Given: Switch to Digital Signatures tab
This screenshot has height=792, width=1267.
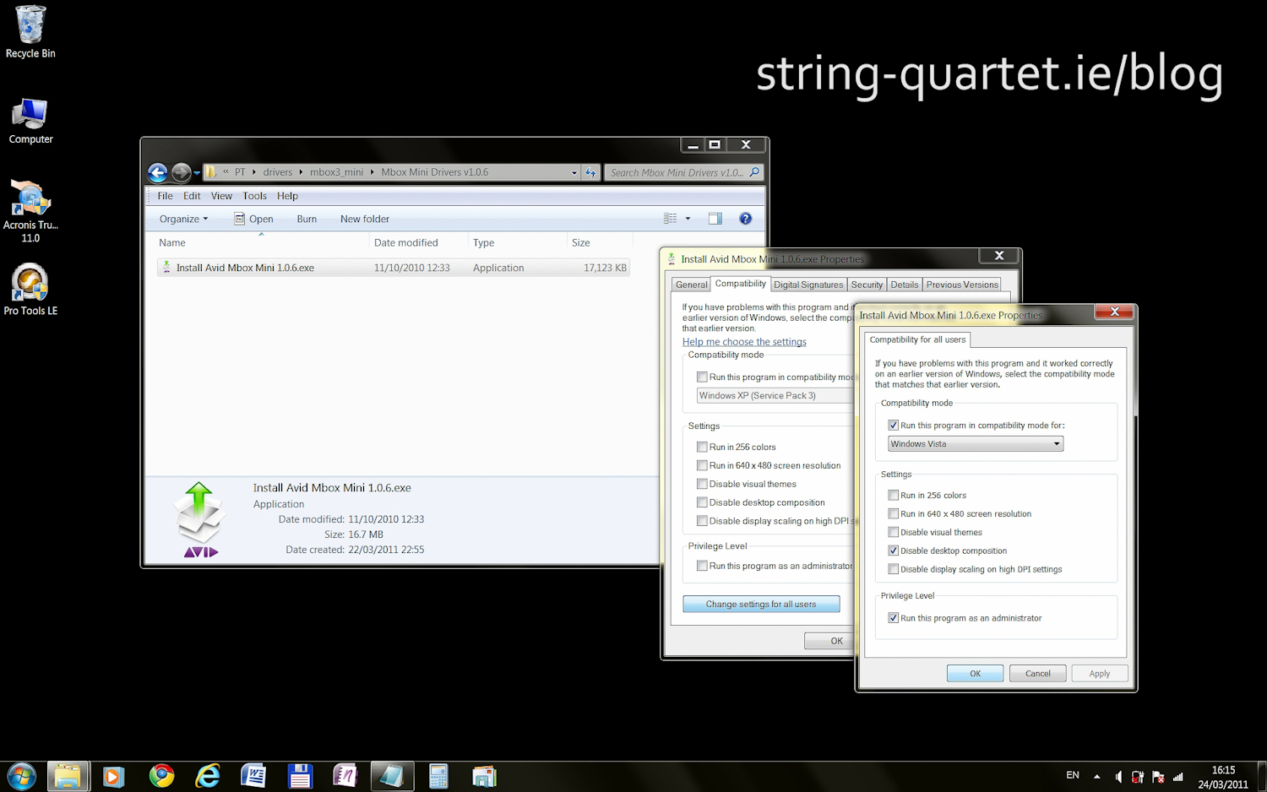Looking at the screenshot, I should [x=808, y=285].
